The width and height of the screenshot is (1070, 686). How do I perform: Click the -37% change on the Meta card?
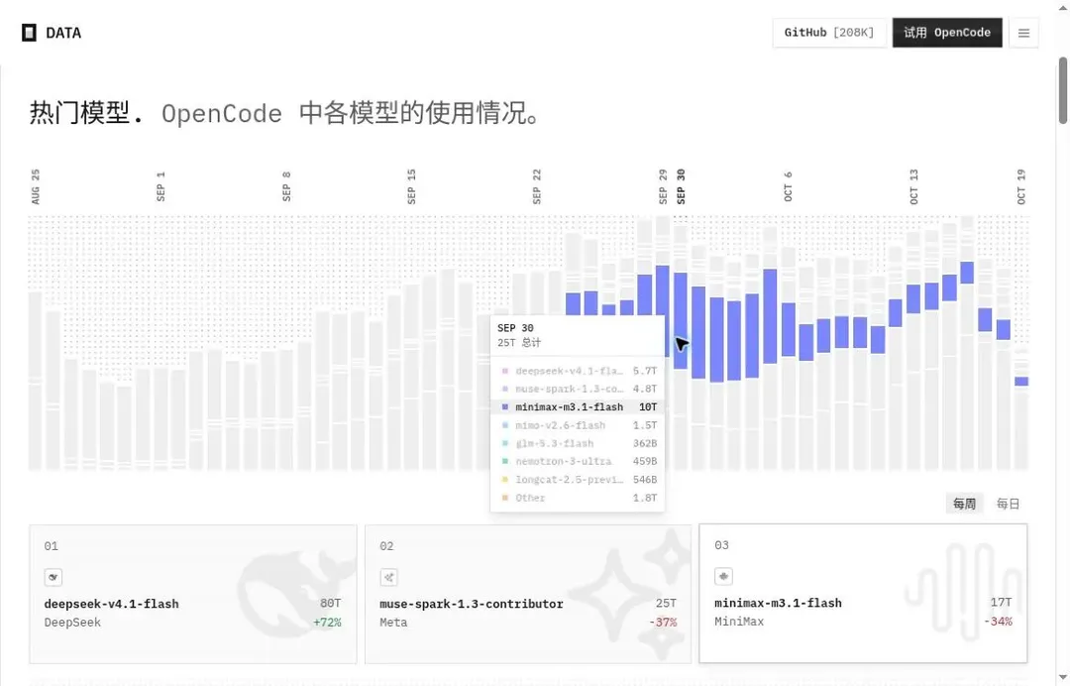(663, 623)
